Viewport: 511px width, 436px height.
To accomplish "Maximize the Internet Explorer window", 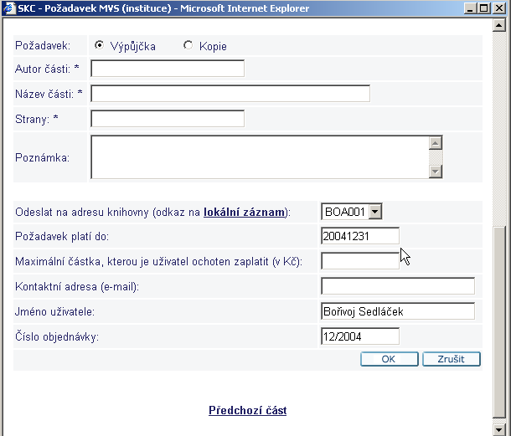I will [484, 8].
